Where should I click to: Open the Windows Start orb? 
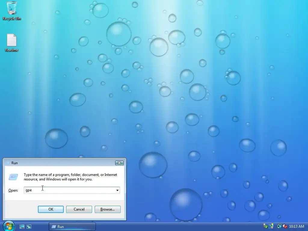pos(9,226)
